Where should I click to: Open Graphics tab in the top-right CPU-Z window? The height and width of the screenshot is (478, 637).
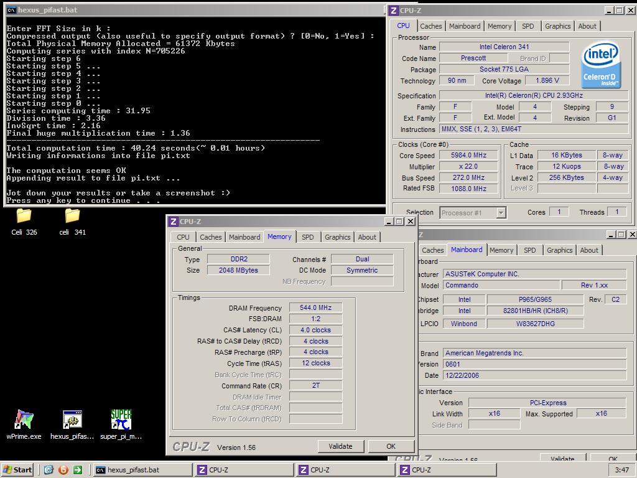pos(558,26)
